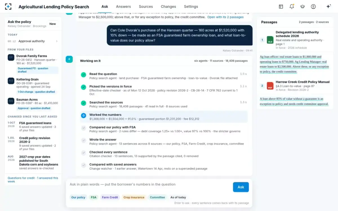The height and width of the screenshot is (211, 338).
Task: Click the green check beside Picked the versions in force
Action: point(83,87)
